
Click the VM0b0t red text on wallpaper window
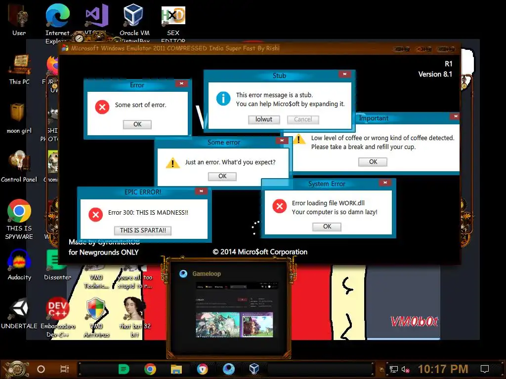pos(414,321)
